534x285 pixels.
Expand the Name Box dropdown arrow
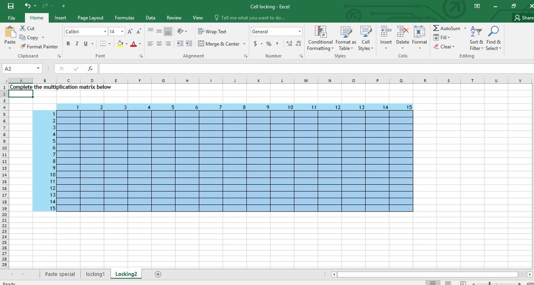[x=38, y=69]
